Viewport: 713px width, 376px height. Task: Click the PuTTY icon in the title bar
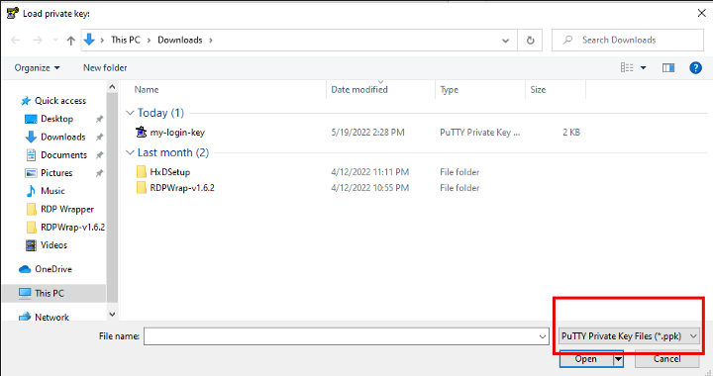coord(12,13)
